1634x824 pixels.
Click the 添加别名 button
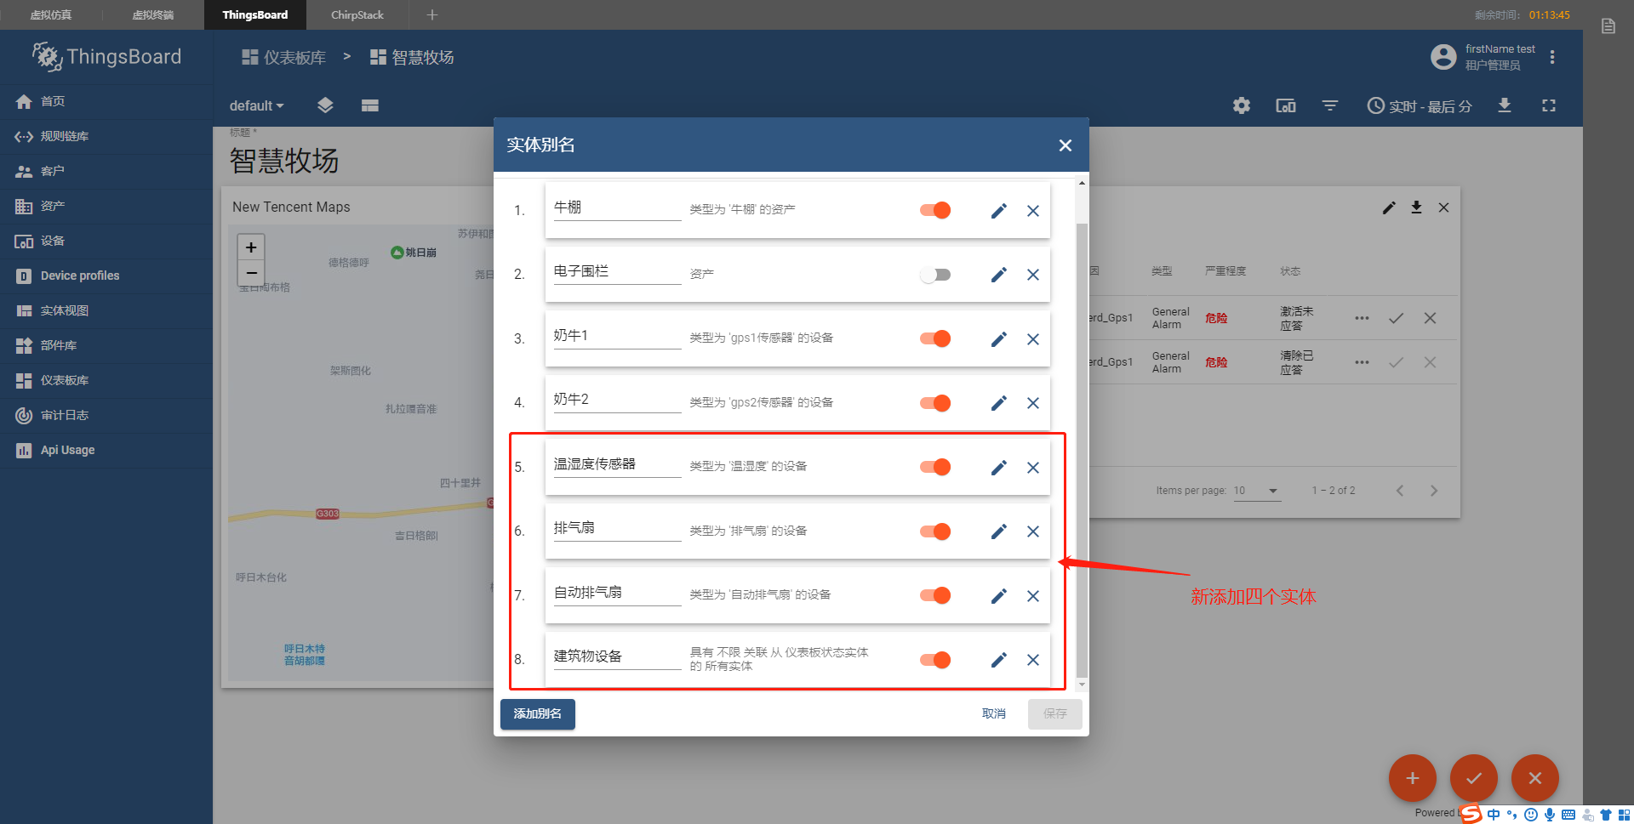pyautogui.click(x=537, y=713)
